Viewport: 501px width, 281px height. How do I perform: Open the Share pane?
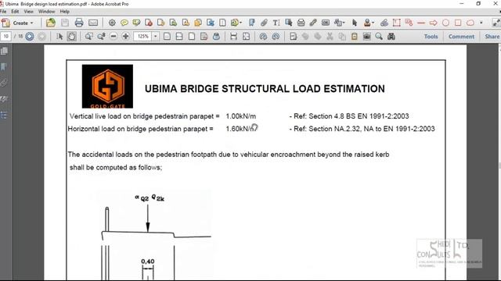tap(492, 37)
